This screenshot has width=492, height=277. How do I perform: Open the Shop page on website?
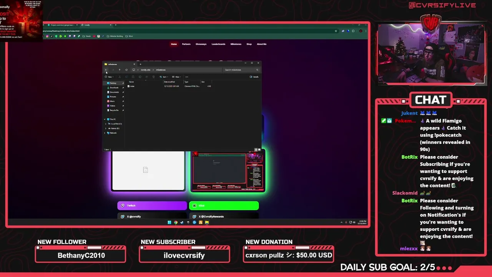click(249, 44)
